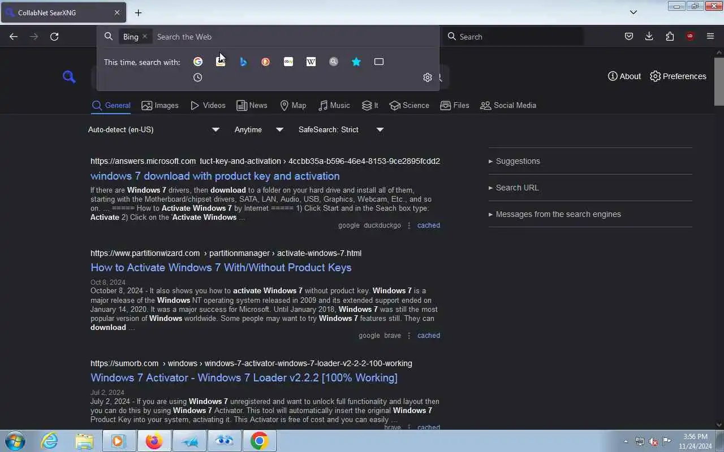The height and width of the screenshot is (452, 724).
Task: Switch to the Map category
Action: (x=293, y=106)
